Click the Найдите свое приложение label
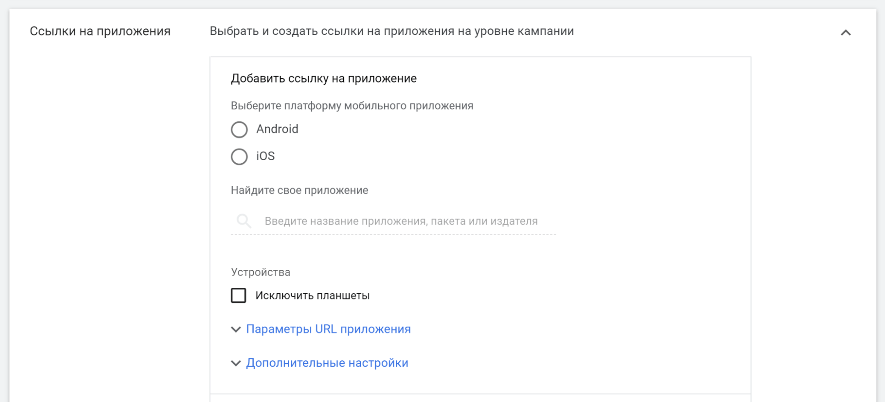The width and height of the screenshot is (885, 402). click(299, 190)
